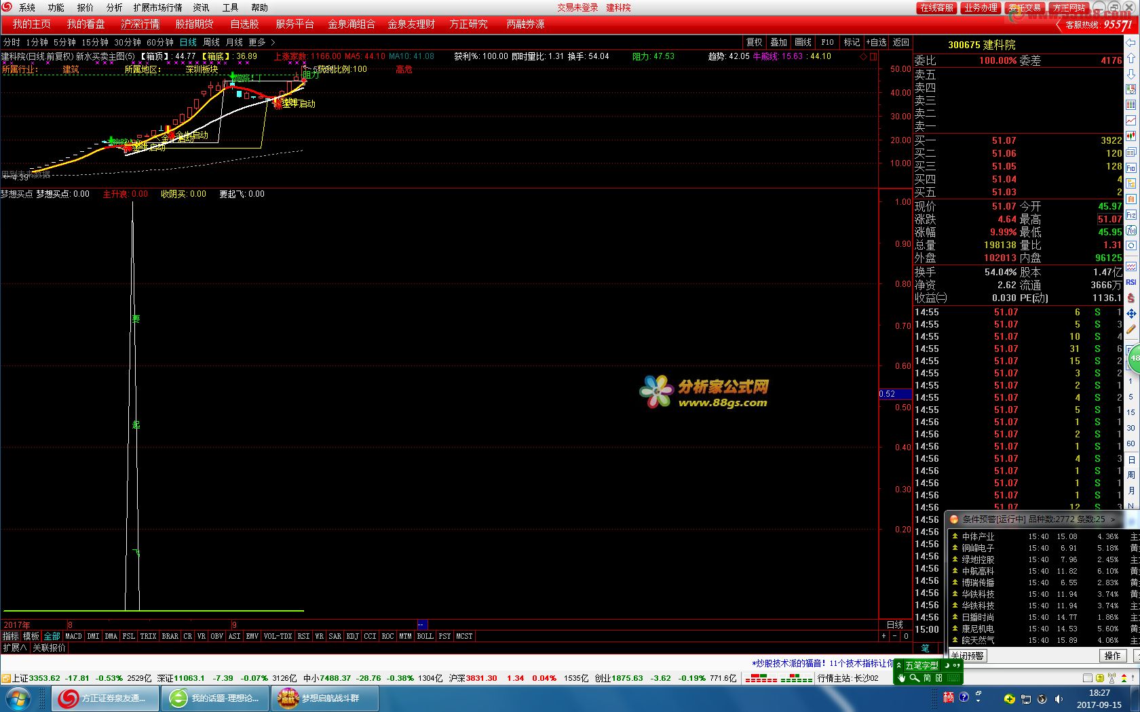Click the 返回 button
Viewport: 1140px width, 712px height.
coord(900,42)
